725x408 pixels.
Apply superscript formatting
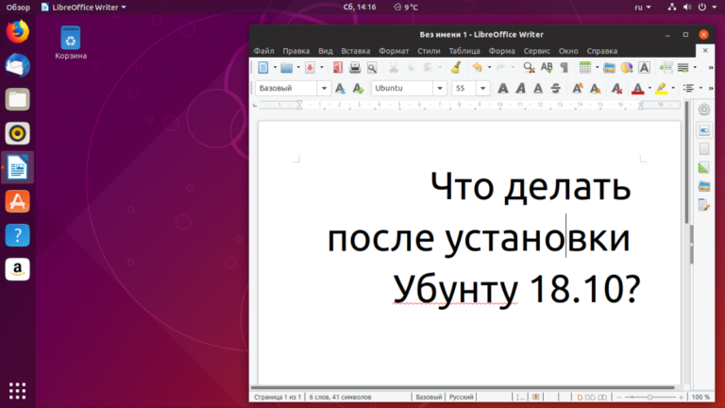tap(578, 88)
